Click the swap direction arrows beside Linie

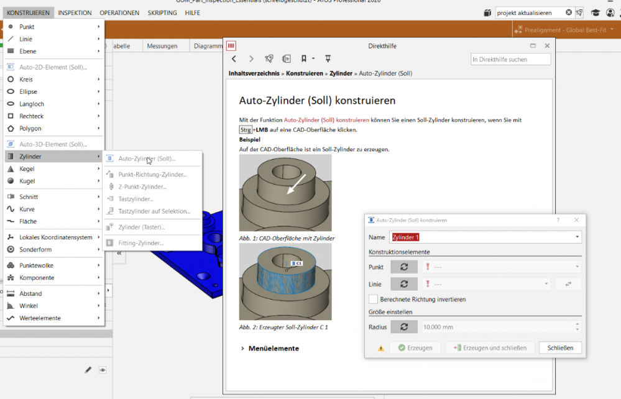(x=568, y=284)
